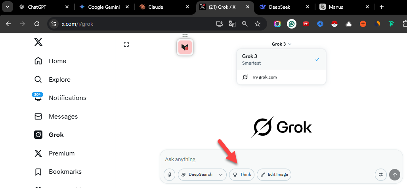
Task: Open Premium in the sidebar
Action: pos(55,153)
